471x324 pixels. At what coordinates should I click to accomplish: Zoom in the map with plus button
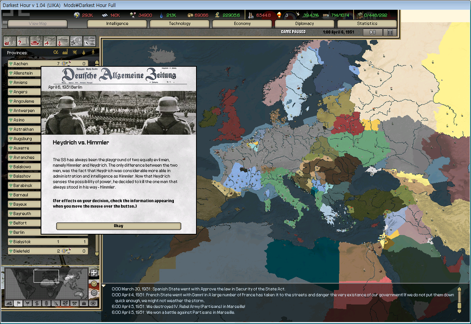(94, 283)
